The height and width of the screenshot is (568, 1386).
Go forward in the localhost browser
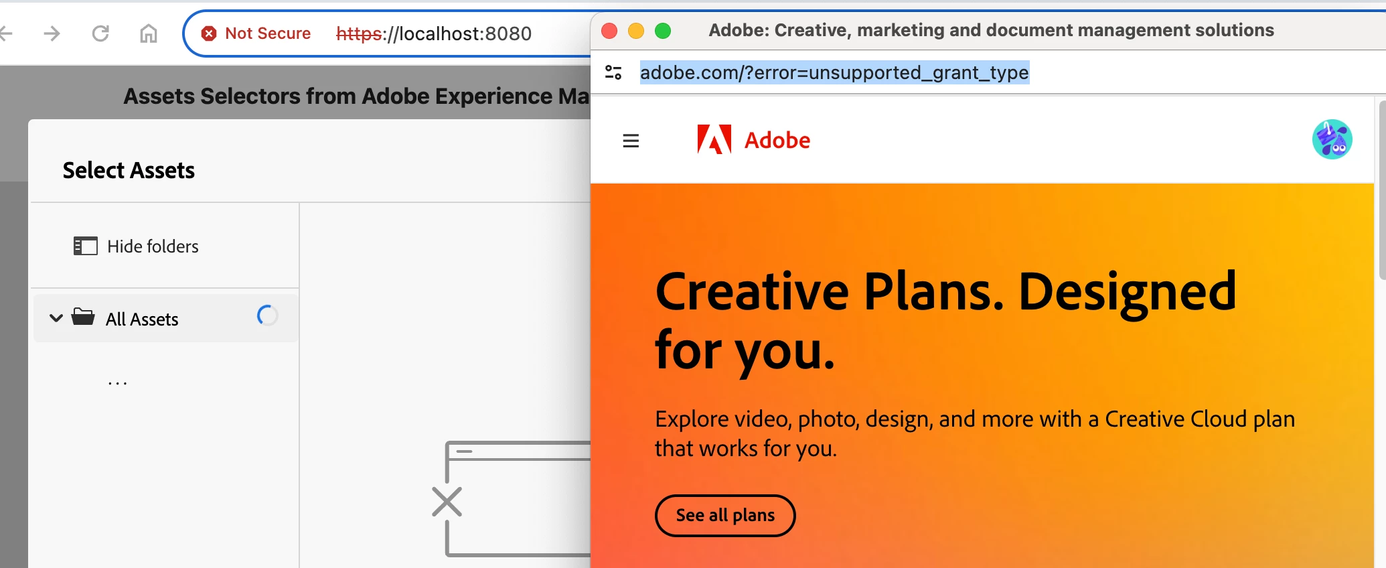[52, 33]
